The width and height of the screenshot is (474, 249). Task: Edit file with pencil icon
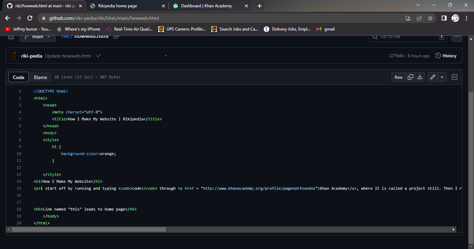click(x=432, y=77)
